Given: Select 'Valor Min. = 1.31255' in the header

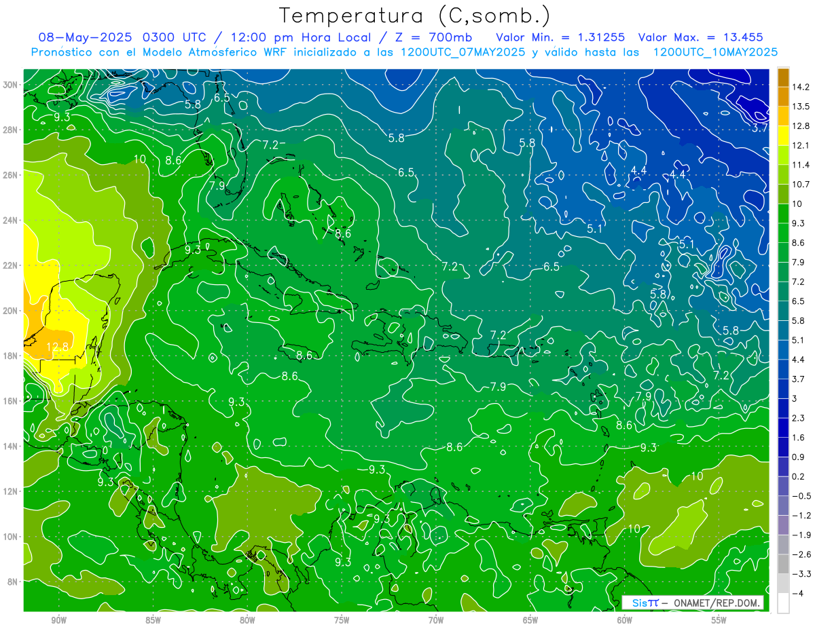Looking at the screenshot, I should click(x=560, y=37).
